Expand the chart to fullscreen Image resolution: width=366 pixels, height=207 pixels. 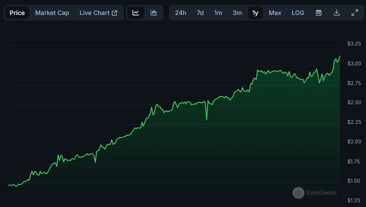click(355, 13)
